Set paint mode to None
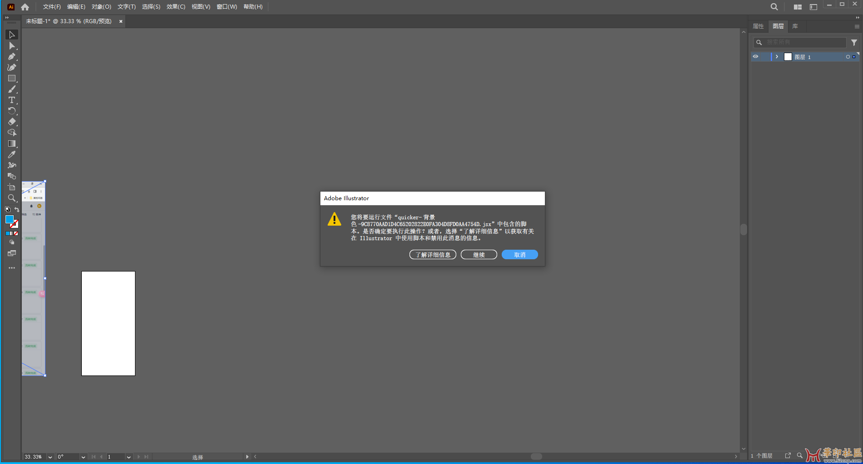The image size is (863, 464). click(x=16, y=233)
